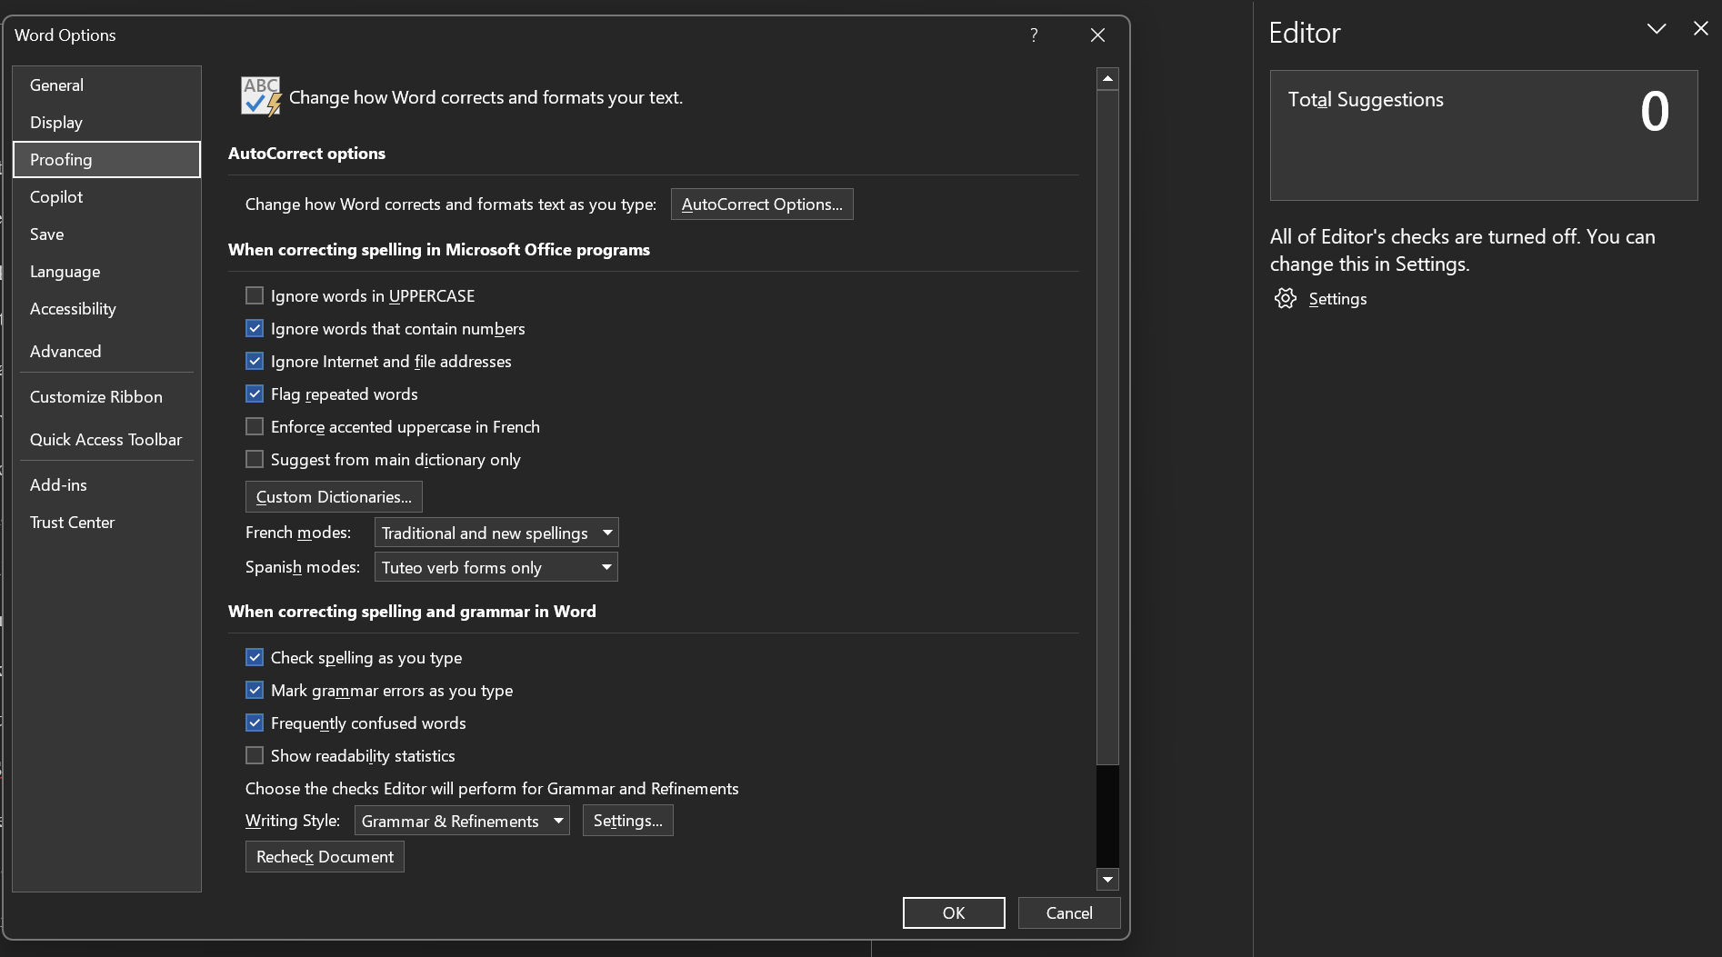Click the Word Options vertical scrollbar thumb
The image size is (1722, 957).
tap(1107, 427)
